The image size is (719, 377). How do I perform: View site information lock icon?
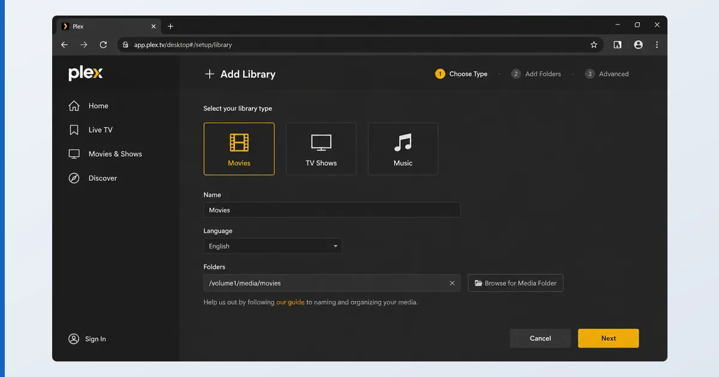(125, 45)
